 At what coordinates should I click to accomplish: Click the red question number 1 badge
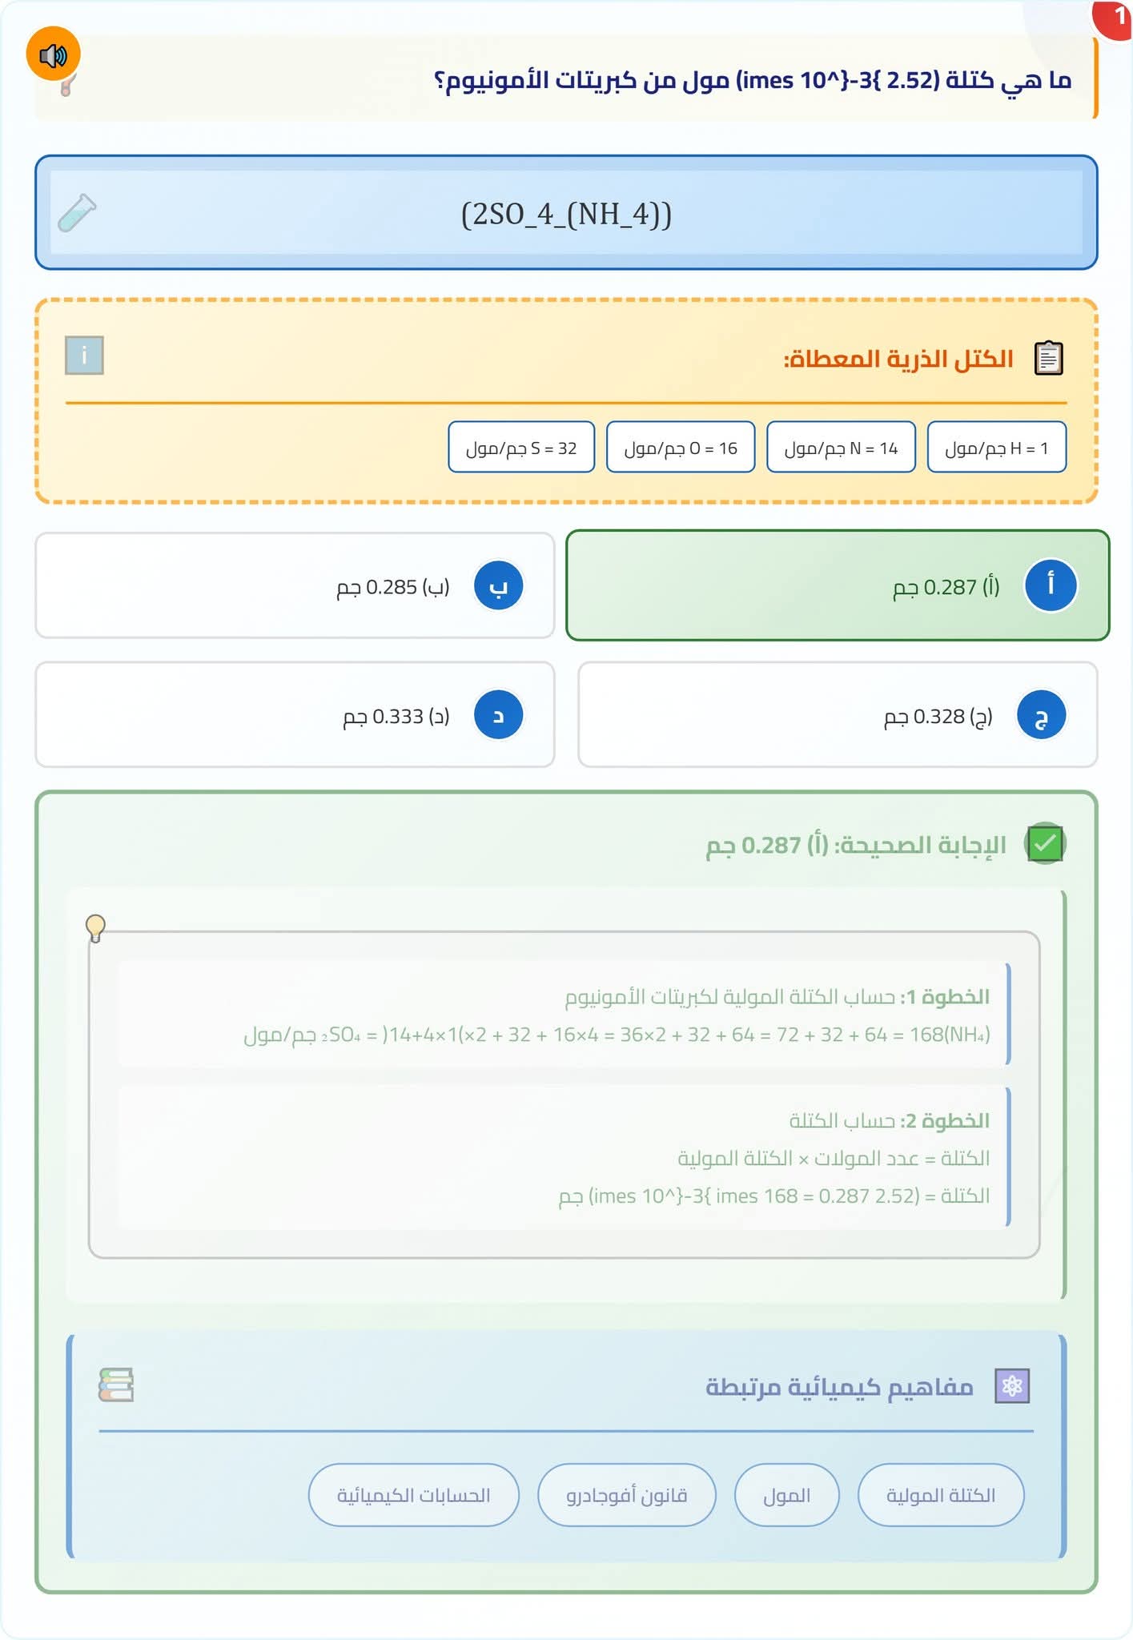coord(1116,18)
